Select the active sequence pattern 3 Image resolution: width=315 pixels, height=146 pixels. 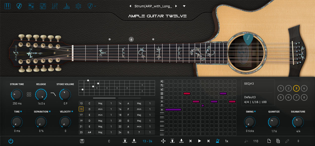pos(296,88)
